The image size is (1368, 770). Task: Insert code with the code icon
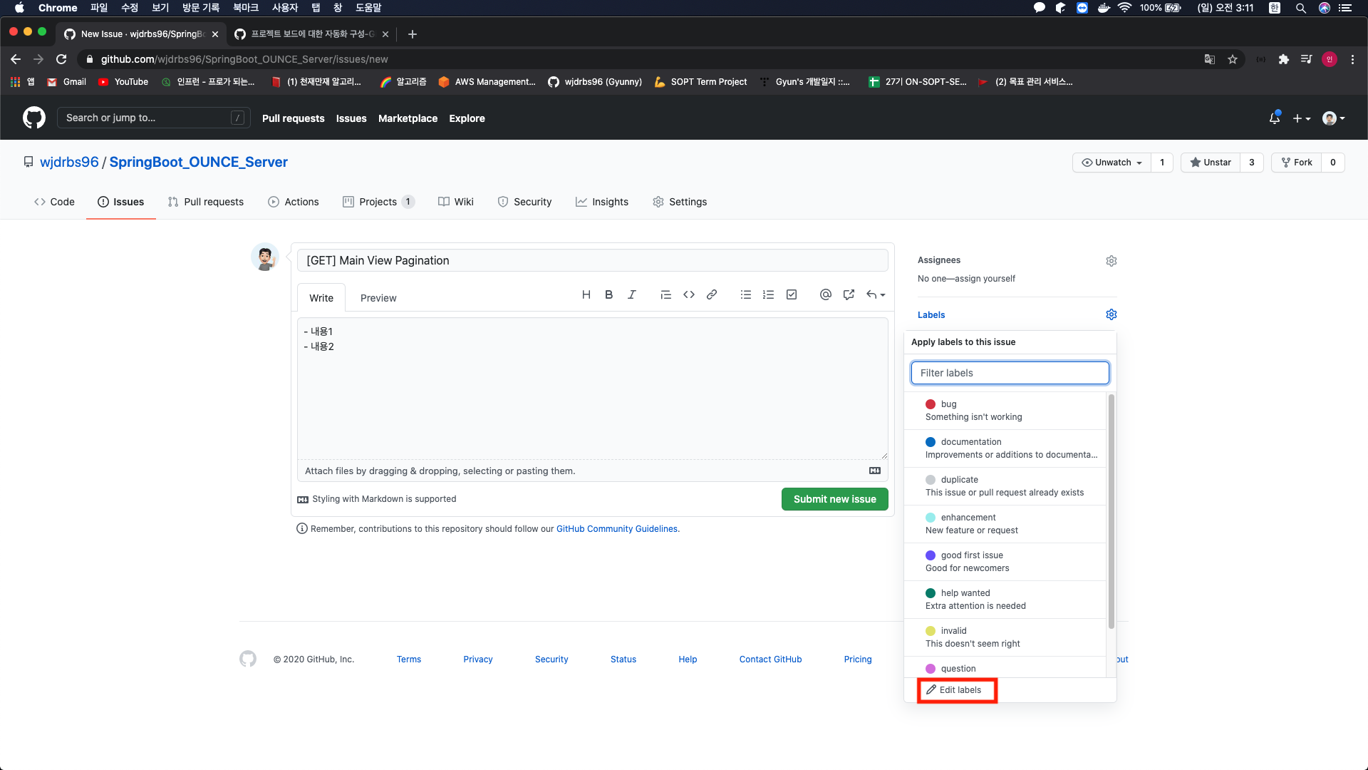(x=688, y=294)
